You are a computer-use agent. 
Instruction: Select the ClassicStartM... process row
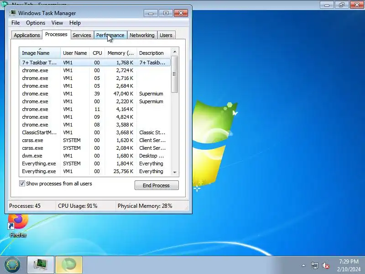click(x=95, y=132)
